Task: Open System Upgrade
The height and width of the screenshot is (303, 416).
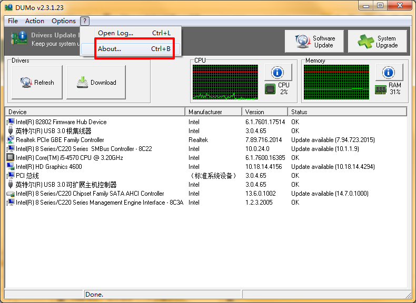Action: click(x=377, y=42)
